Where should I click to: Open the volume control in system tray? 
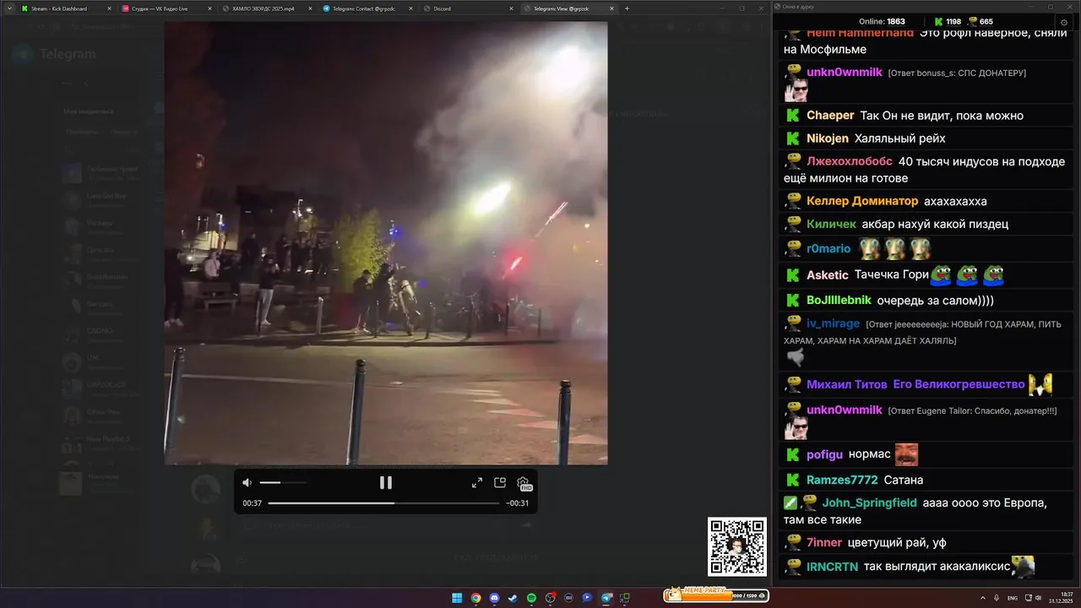[1040, 598]
